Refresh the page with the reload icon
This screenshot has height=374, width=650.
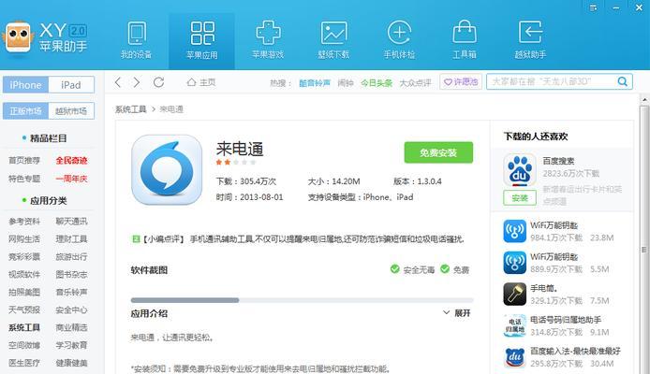click(x=159, y=82)
